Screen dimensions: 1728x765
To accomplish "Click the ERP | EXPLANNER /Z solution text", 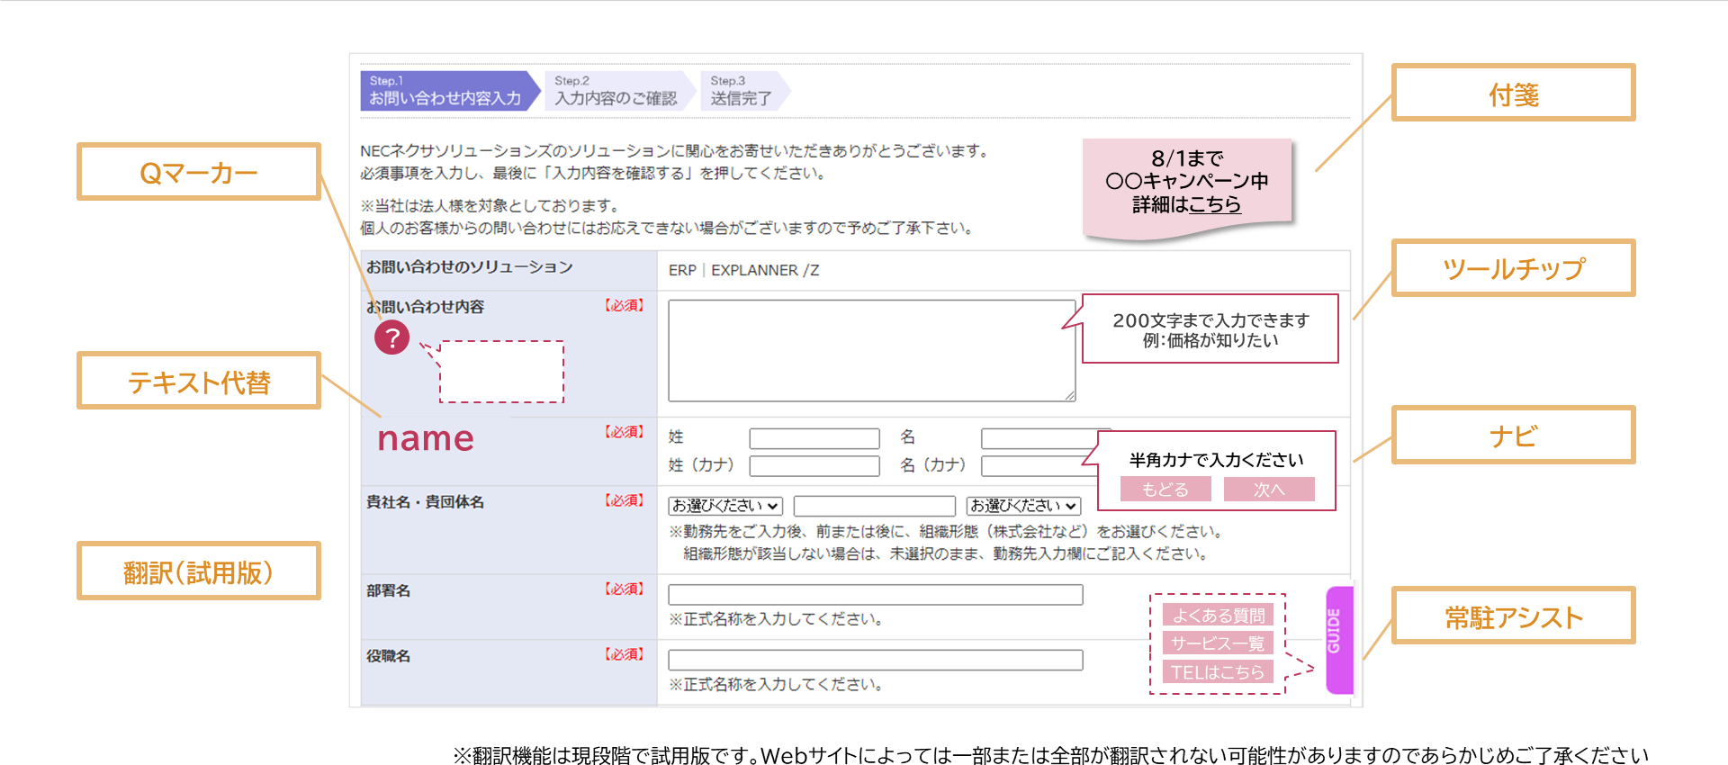I will 743,270.
